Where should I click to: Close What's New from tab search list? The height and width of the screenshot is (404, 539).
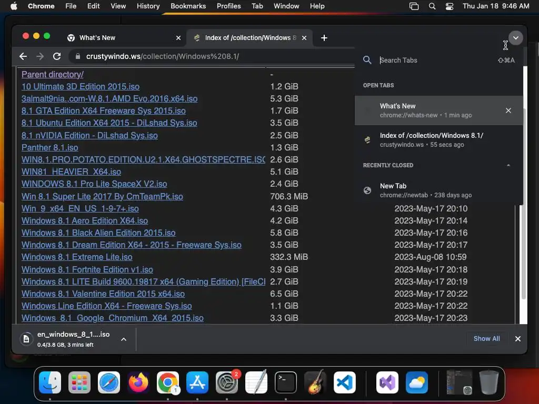point(508,110)
